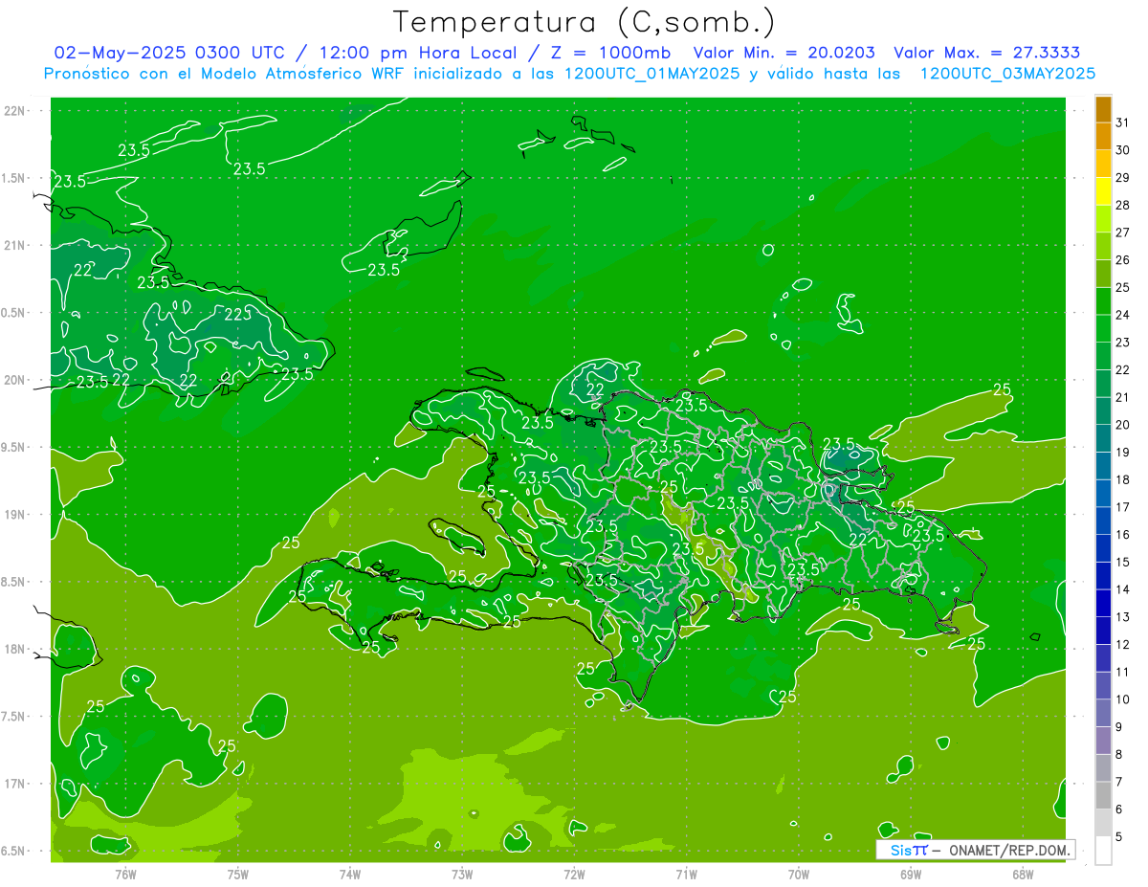Click the legend scale value "28"
Image resolution: width=1148 pixels, height=887 pixels.
coord(1123,205)
